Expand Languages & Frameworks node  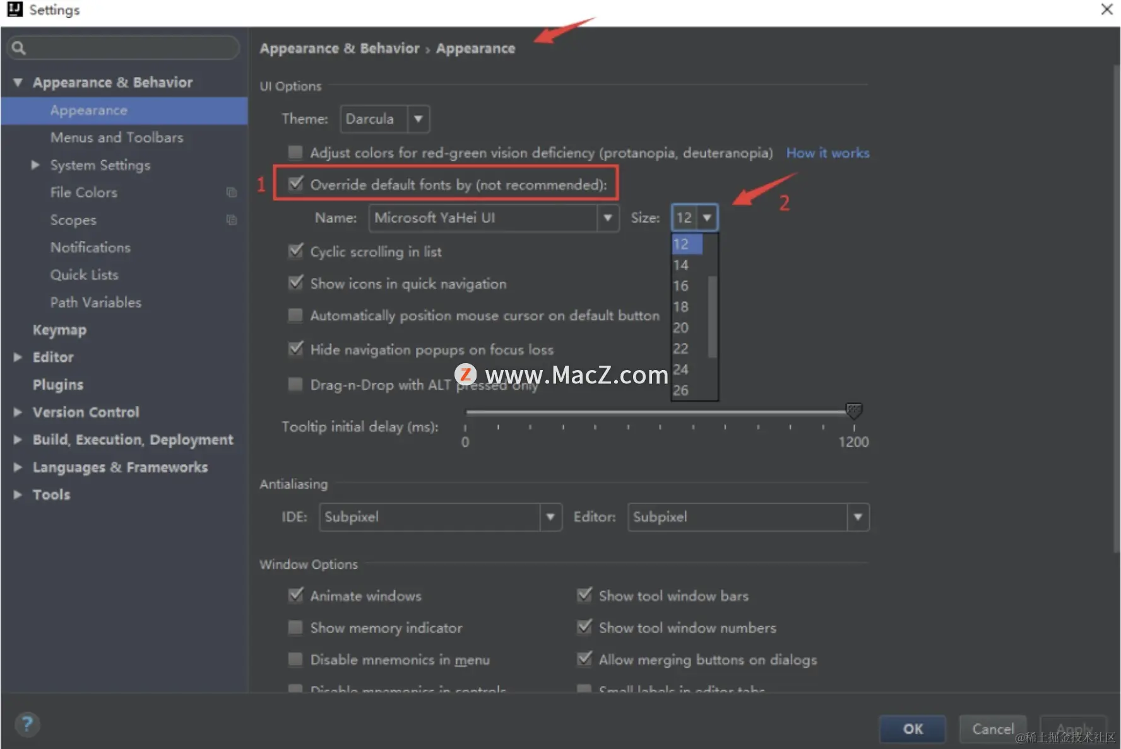(18, 467)
